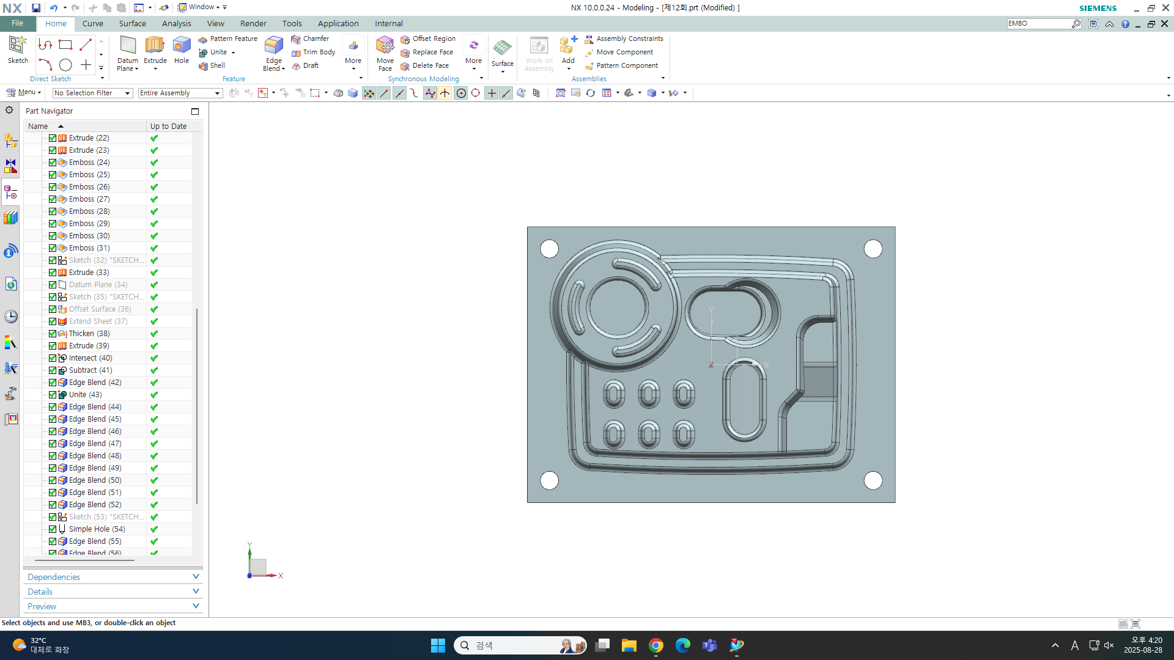Open the Analysis ribbon tab
This screenshot has height=660, width=1174.
[176, 23]
